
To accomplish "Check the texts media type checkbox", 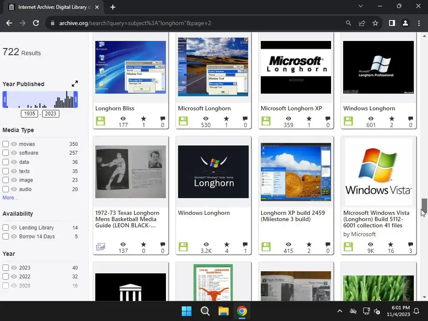I will (5, 171).
